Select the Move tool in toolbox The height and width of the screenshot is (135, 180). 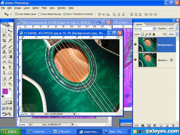coord(10,31)
